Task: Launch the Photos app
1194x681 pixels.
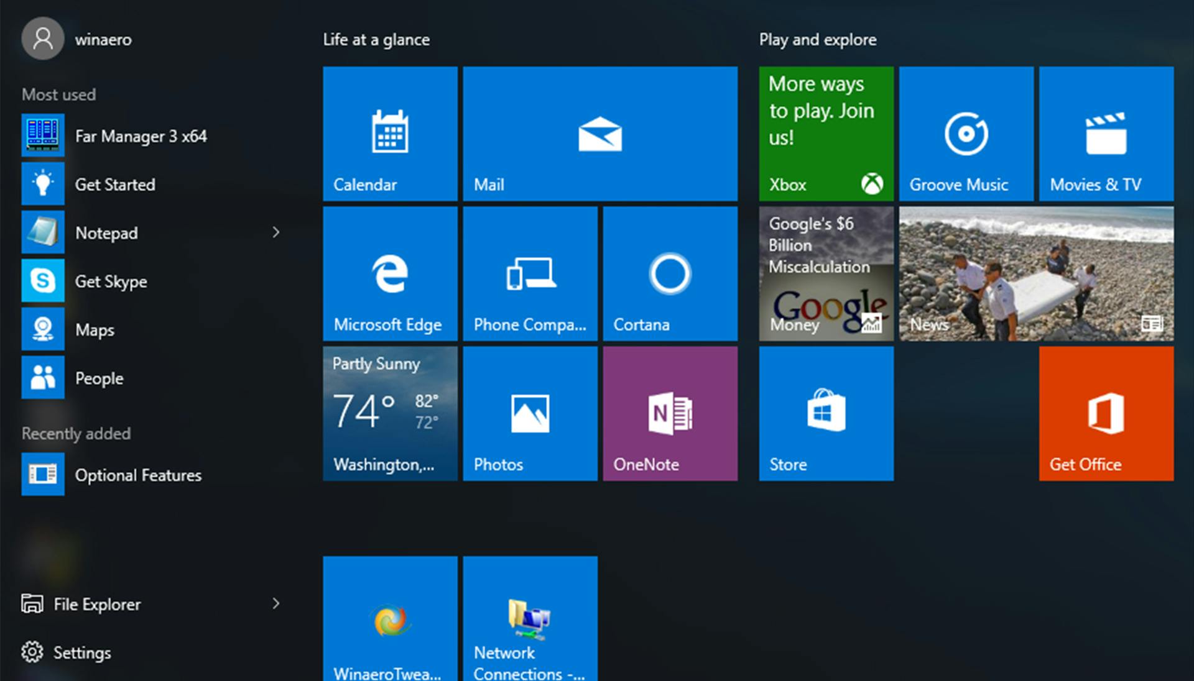Action: 529,413
